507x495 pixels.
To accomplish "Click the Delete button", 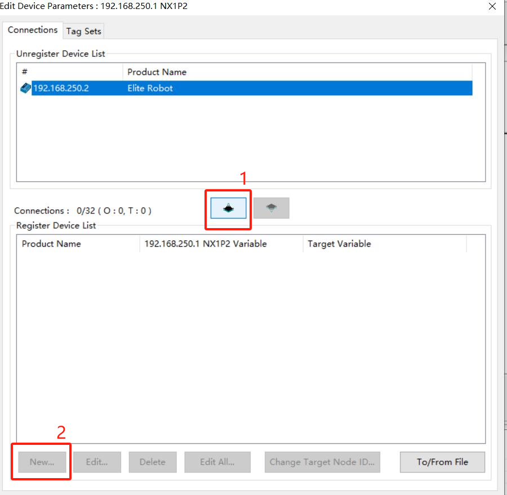I will point(152,462).
